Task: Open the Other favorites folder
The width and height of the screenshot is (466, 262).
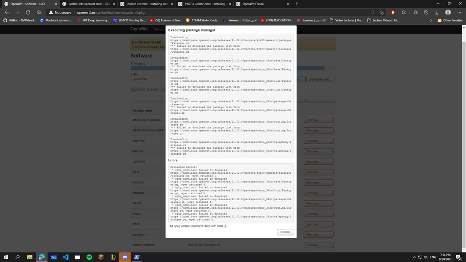Action: tap(450, 20)
